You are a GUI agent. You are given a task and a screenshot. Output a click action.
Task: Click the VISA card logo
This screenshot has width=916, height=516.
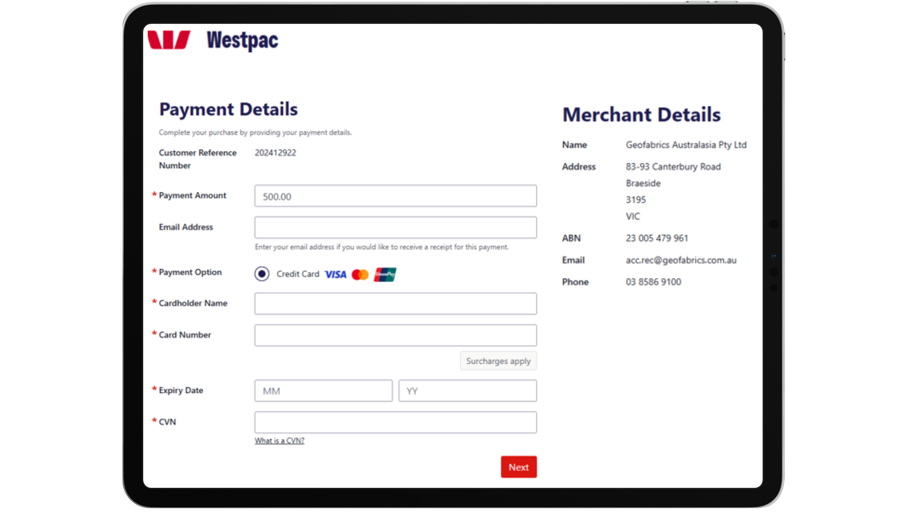point(336,274)
